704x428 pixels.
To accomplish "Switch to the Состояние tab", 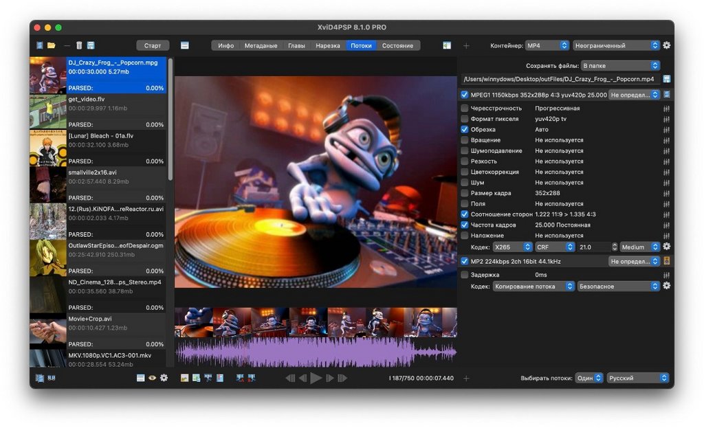I will 398,45.
